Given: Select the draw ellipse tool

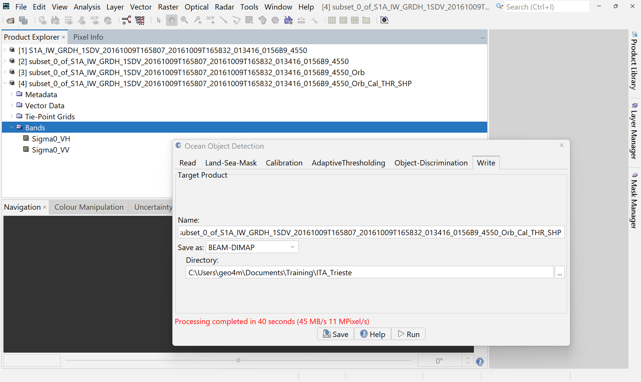Looking at the screenshot, I should click(275, 21).
